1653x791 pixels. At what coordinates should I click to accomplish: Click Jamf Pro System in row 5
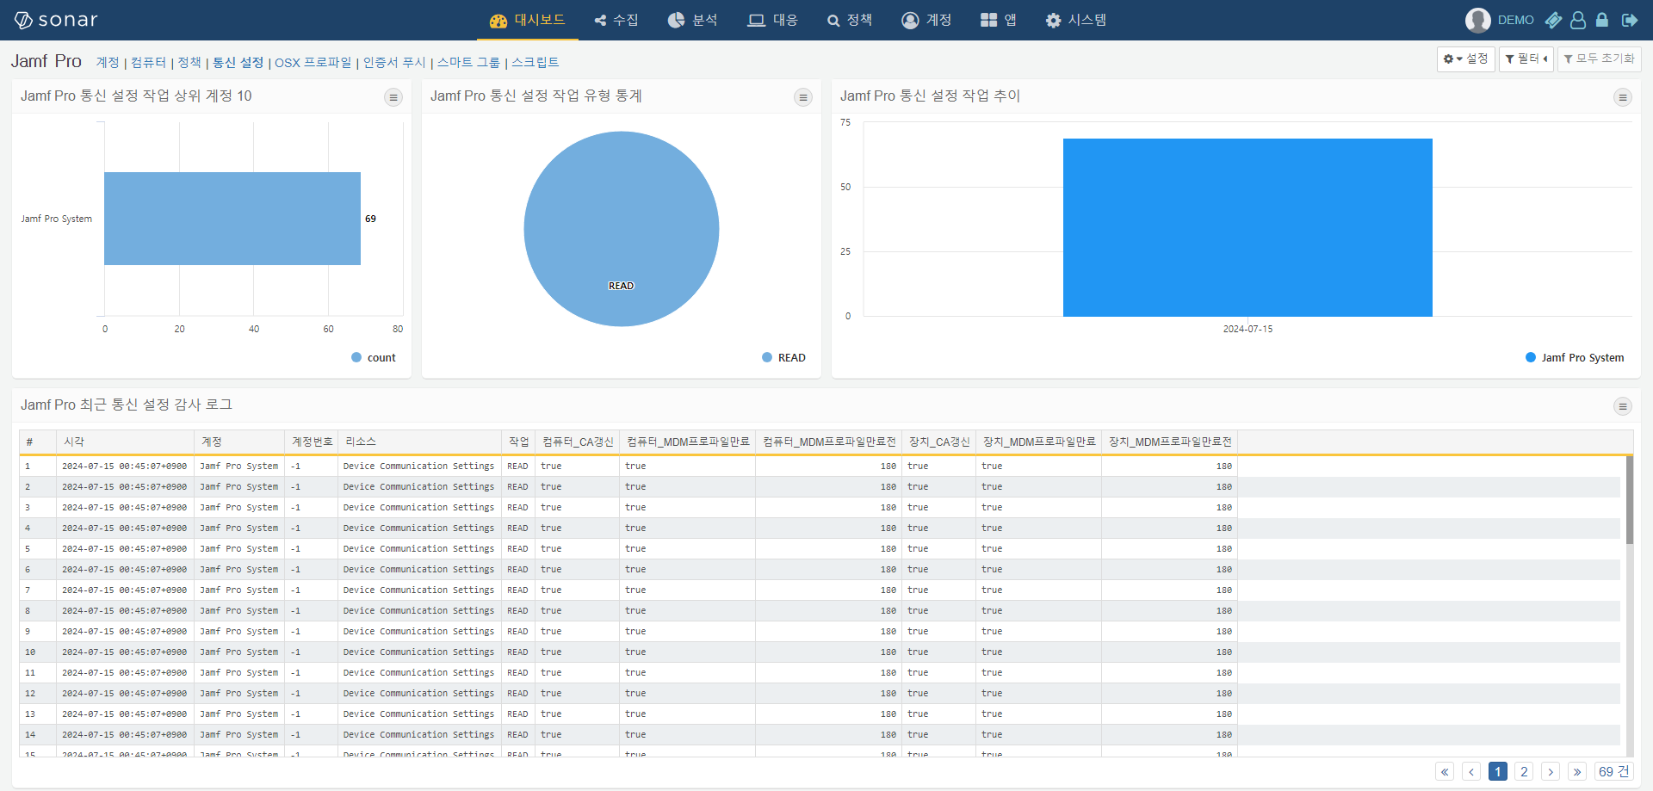[x=239, y=549]
